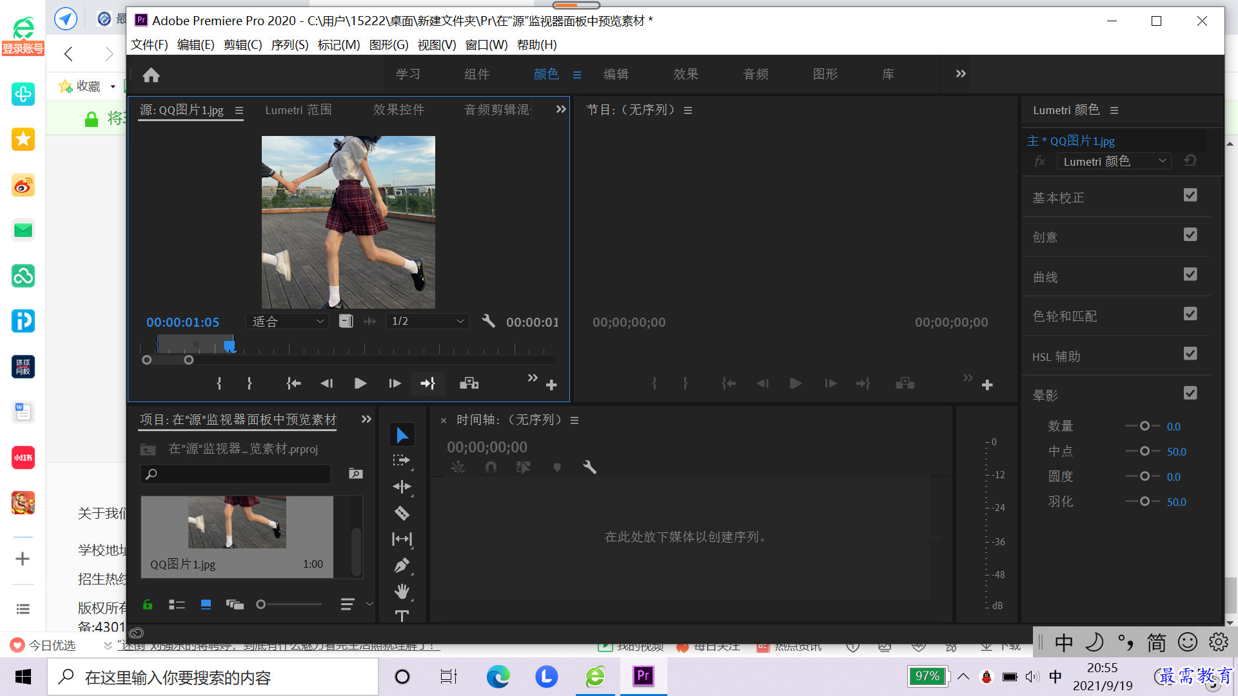
Task: Select the QQ图片1.jpg thumbnail
Action: click(237, 523)
